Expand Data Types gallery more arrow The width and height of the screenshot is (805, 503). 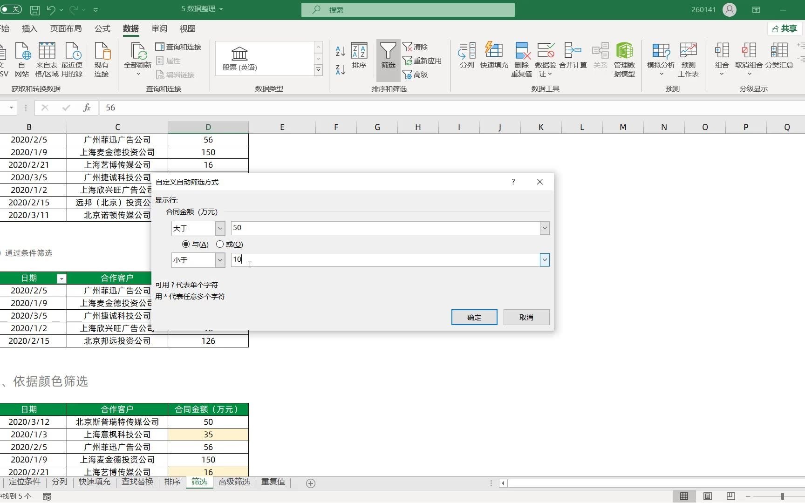point(319,70)
